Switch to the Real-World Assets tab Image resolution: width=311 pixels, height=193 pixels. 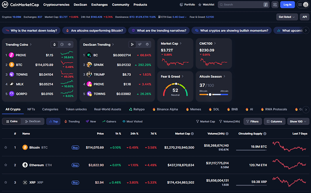pyautogui.click(x=108, y=109)
